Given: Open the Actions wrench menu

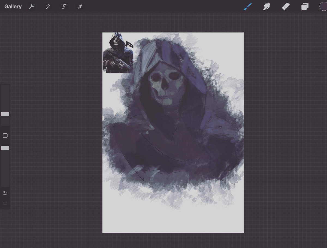Looking at the screenshot, I should pos(32,7).
